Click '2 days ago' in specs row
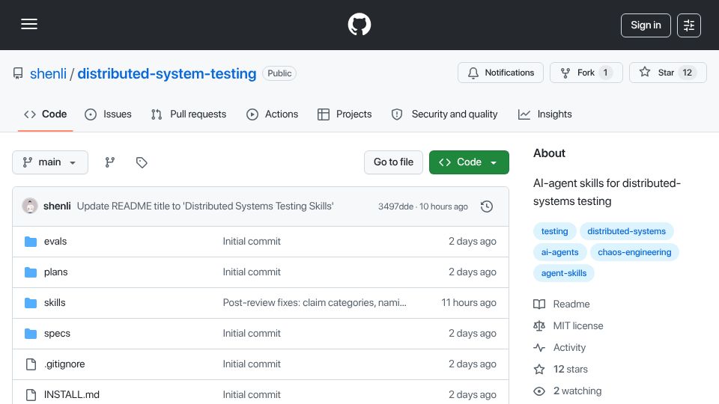 point(473,334)
